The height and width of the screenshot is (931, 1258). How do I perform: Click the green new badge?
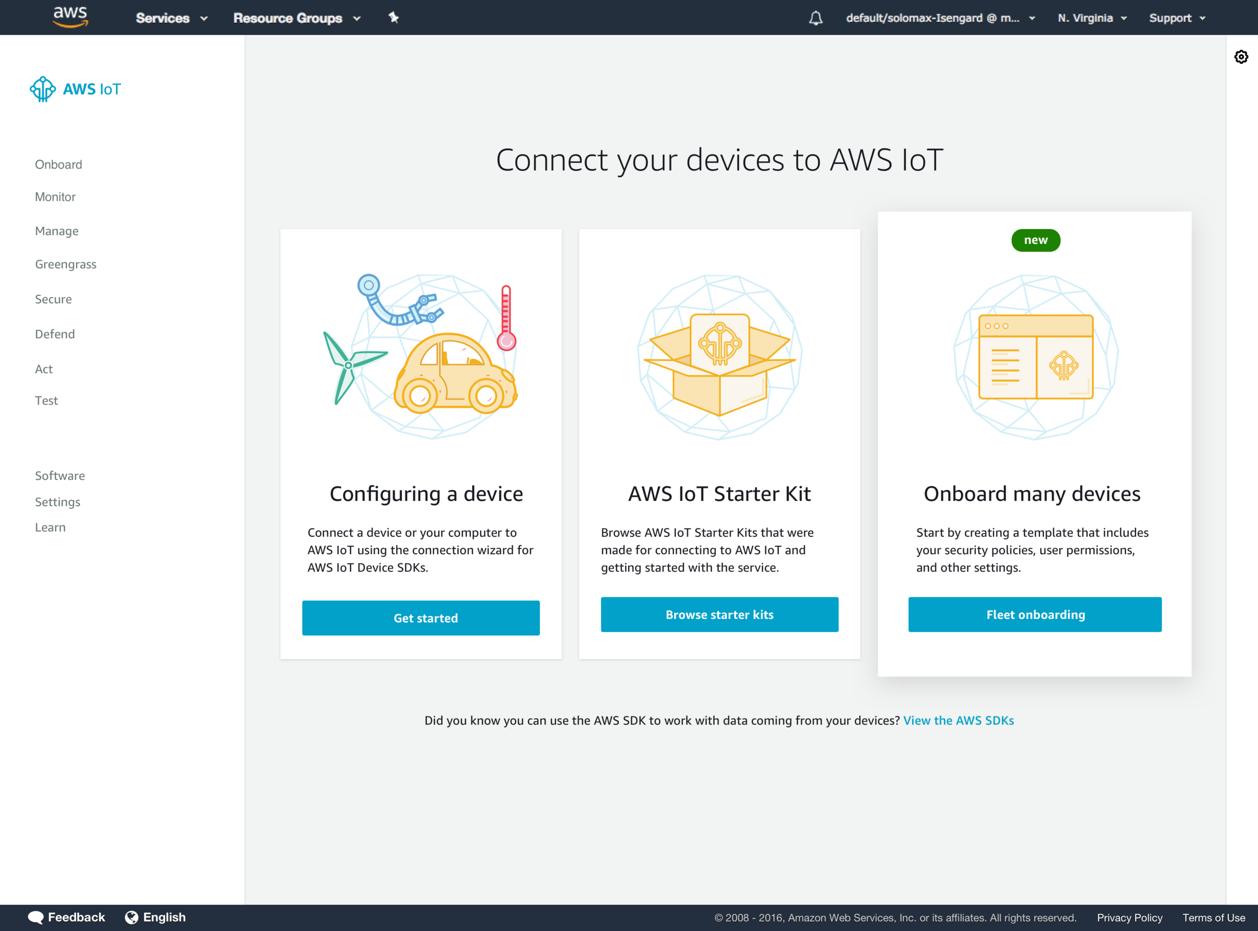1036,240
